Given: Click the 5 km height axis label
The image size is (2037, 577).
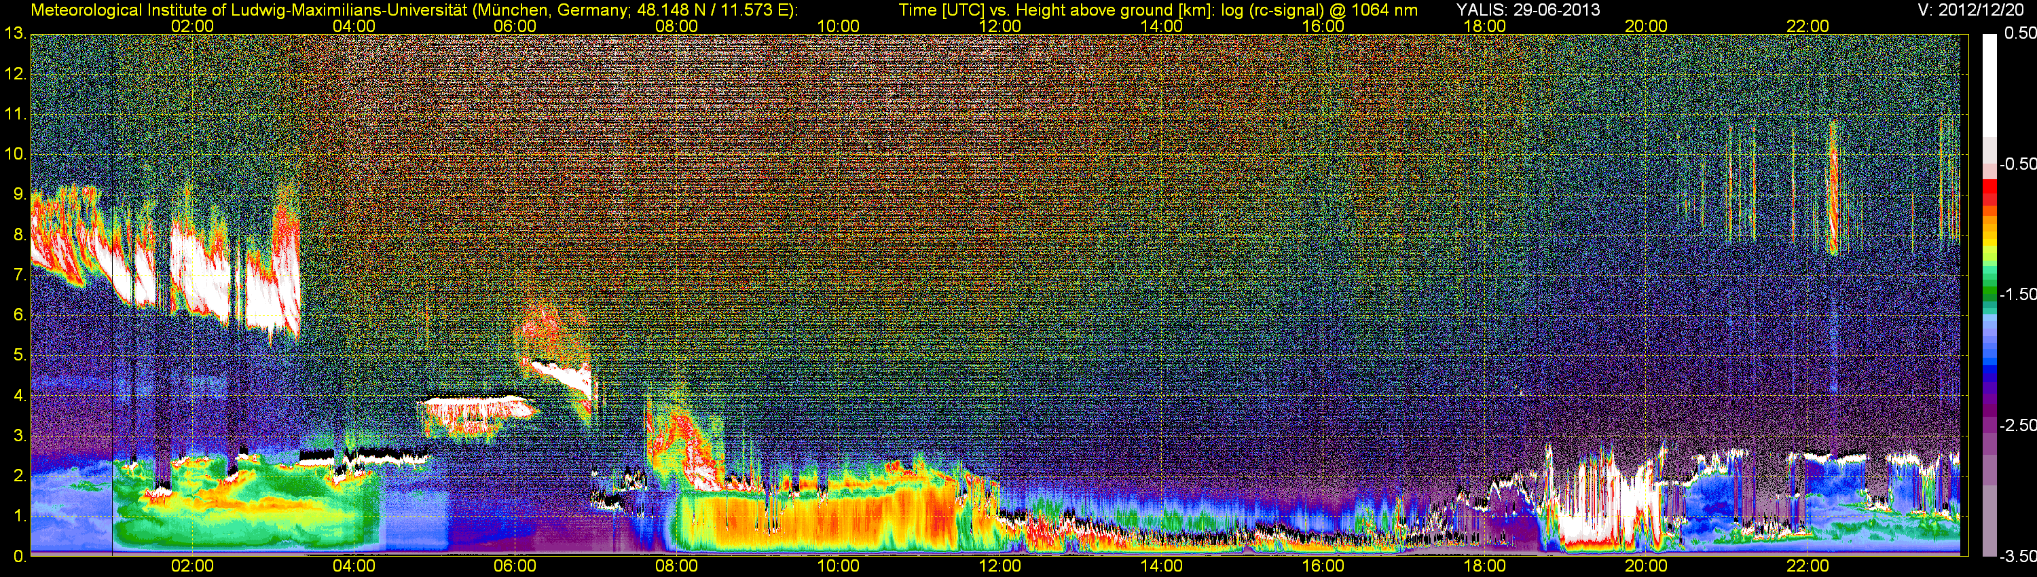Looking at the screenshot, I should coord(19,356).
